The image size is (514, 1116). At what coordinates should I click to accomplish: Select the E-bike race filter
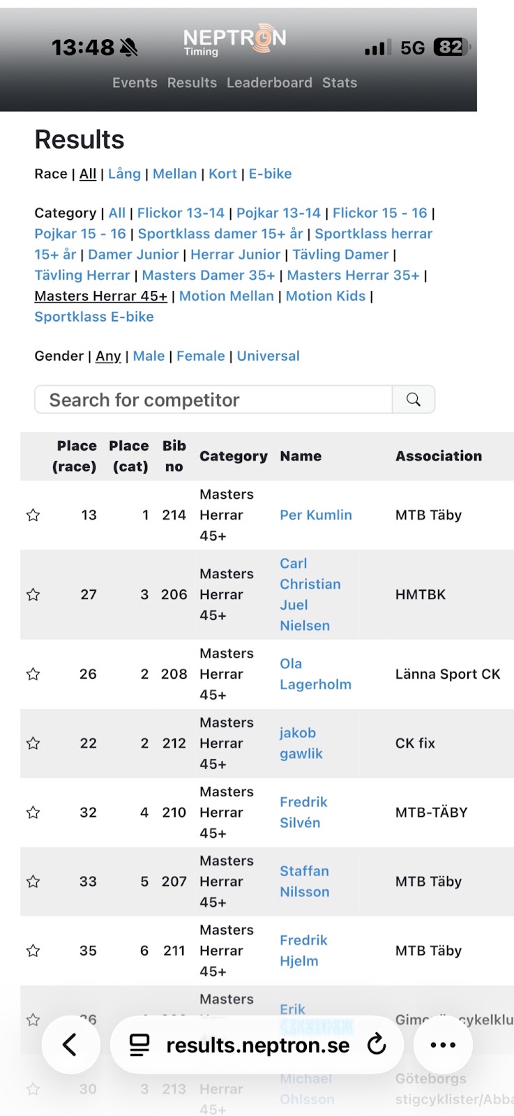pos(270,174)
